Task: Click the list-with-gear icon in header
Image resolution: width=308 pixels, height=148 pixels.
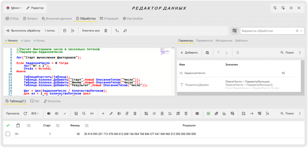Action: click(283, 8)
